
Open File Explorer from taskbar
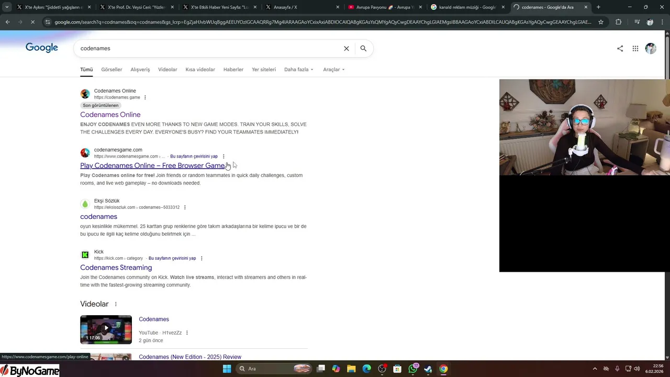[351, 369]
